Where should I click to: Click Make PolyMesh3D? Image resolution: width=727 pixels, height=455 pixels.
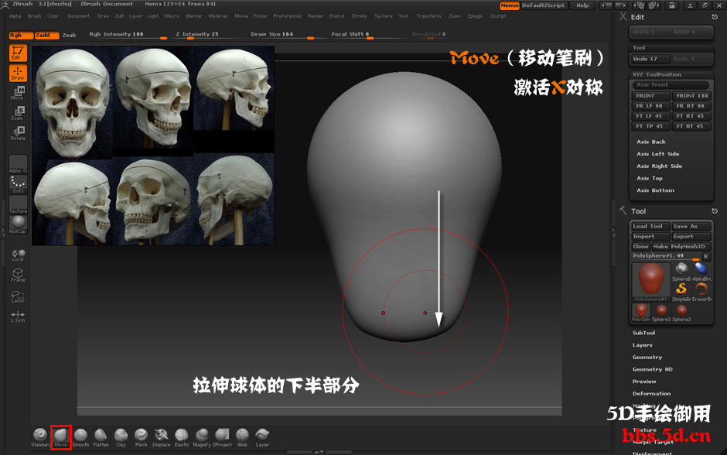[x=681, y=247]
